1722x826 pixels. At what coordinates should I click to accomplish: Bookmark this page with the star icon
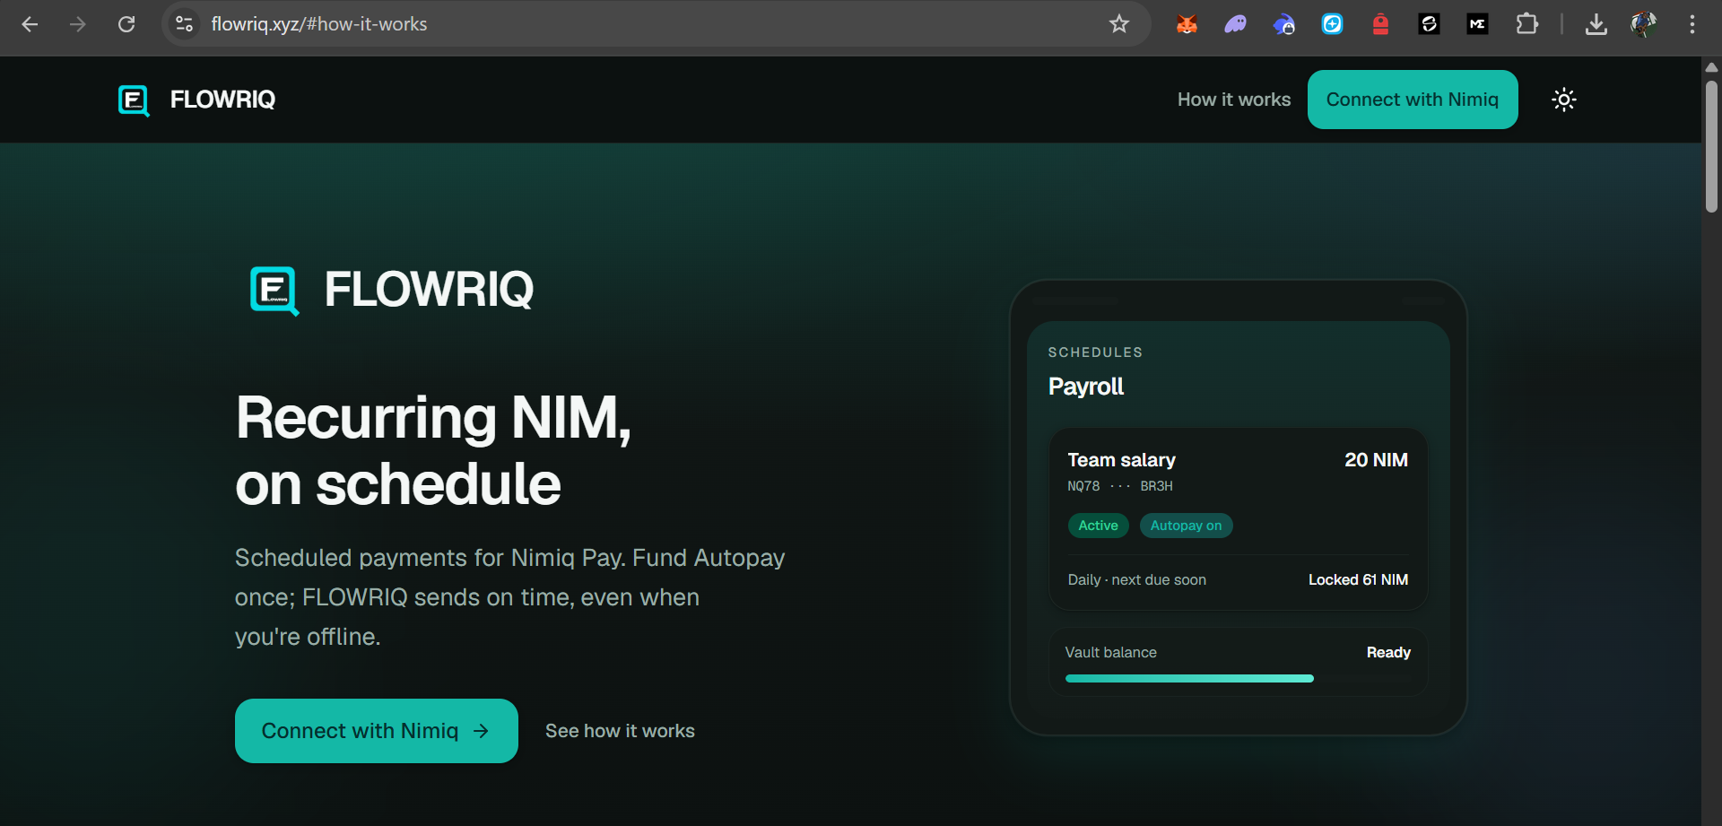tap(1118, 24)
